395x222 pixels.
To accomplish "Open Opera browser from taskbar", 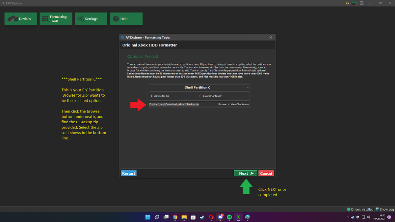I will pos(211,217).
